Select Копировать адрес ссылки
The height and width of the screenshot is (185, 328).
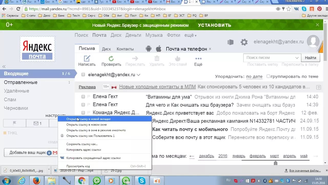tap(105, 150)
